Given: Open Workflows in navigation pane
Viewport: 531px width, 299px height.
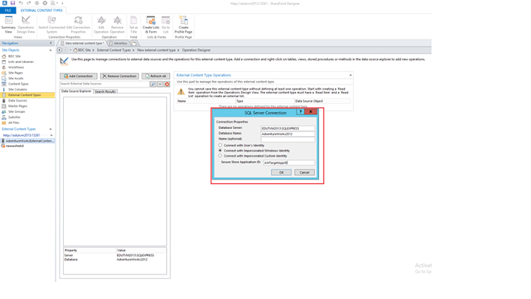Looking at the screenshot, I should coord(16,68).
